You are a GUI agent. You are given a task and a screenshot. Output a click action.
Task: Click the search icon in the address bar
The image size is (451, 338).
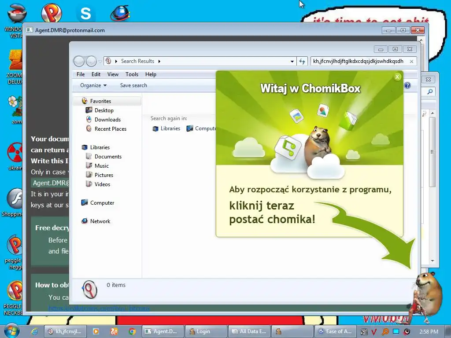coord(108,61)
